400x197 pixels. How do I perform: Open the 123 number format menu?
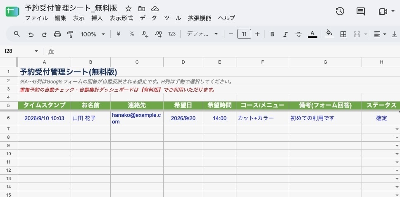point(172,34)
